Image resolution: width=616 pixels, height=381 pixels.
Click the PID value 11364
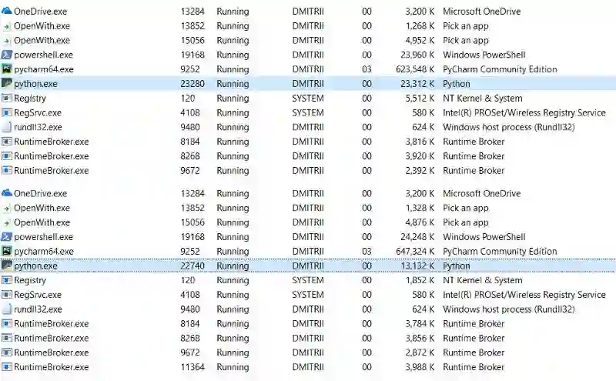pyautogui.click(x=192, y=367)
